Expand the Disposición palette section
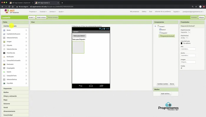Screen dimensions: 206x117 click(15, 88)
